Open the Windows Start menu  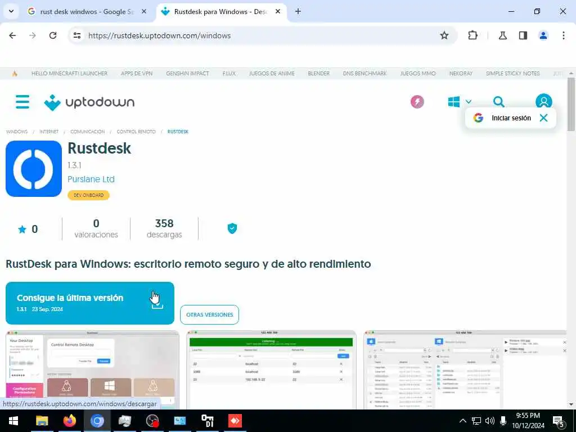click(x=13, y=421)
